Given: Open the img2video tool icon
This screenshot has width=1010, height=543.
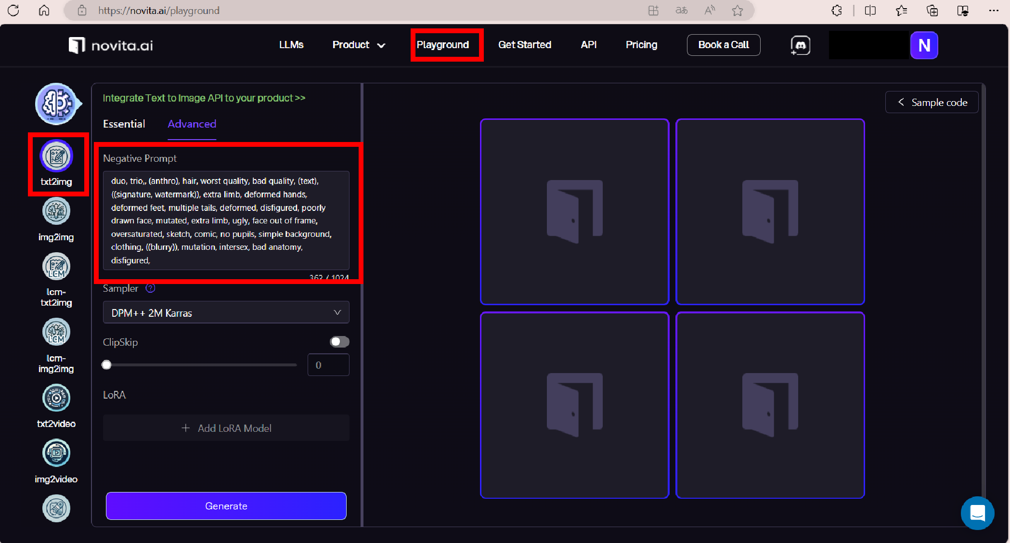Looking at the screenshot, I should 56,453.
